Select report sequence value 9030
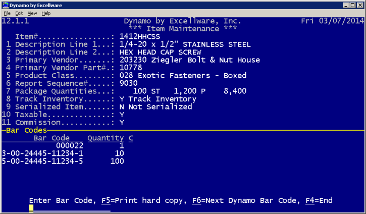 [x=128, y=83]
